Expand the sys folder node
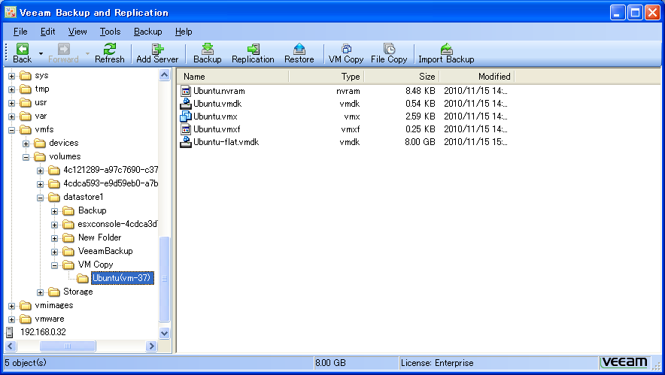The height and width of the screenshot is (375, 665). 12,76
